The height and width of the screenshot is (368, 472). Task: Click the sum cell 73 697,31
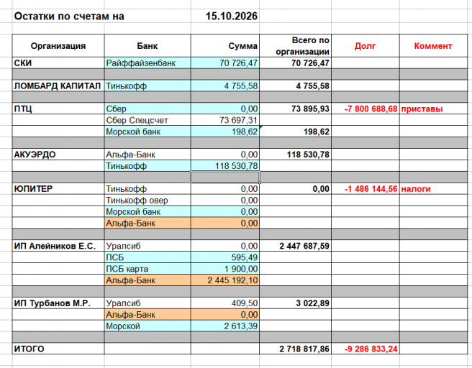pos(225,120)
